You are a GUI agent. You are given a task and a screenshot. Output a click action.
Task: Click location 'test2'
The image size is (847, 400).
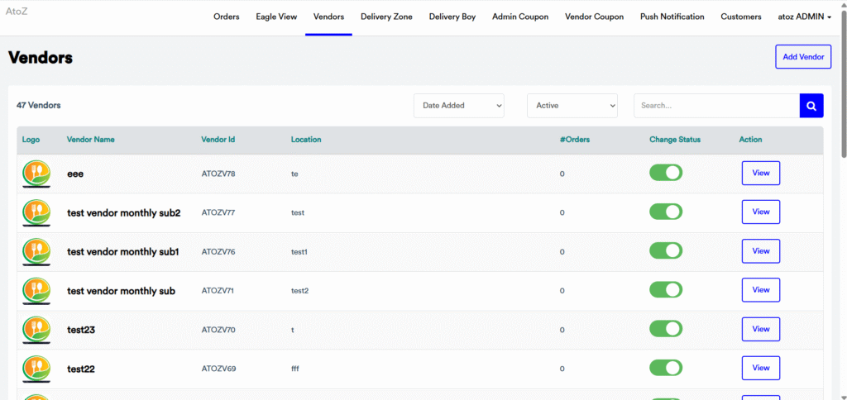click(299, 291)
